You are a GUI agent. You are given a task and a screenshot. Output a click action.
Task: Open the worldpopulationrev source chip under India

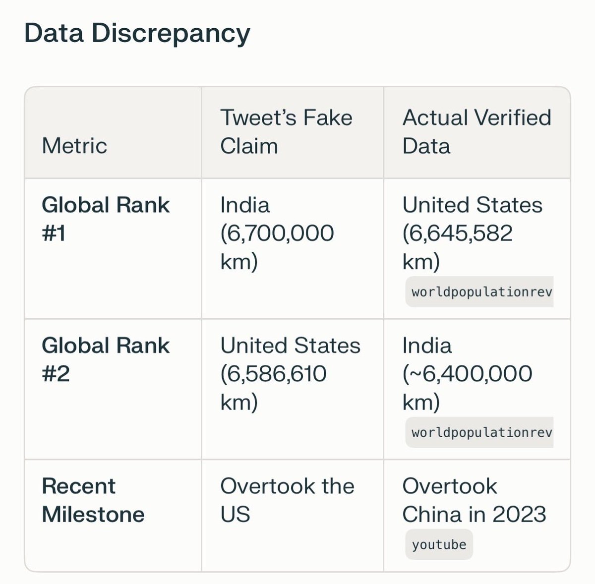coord(479,432)
